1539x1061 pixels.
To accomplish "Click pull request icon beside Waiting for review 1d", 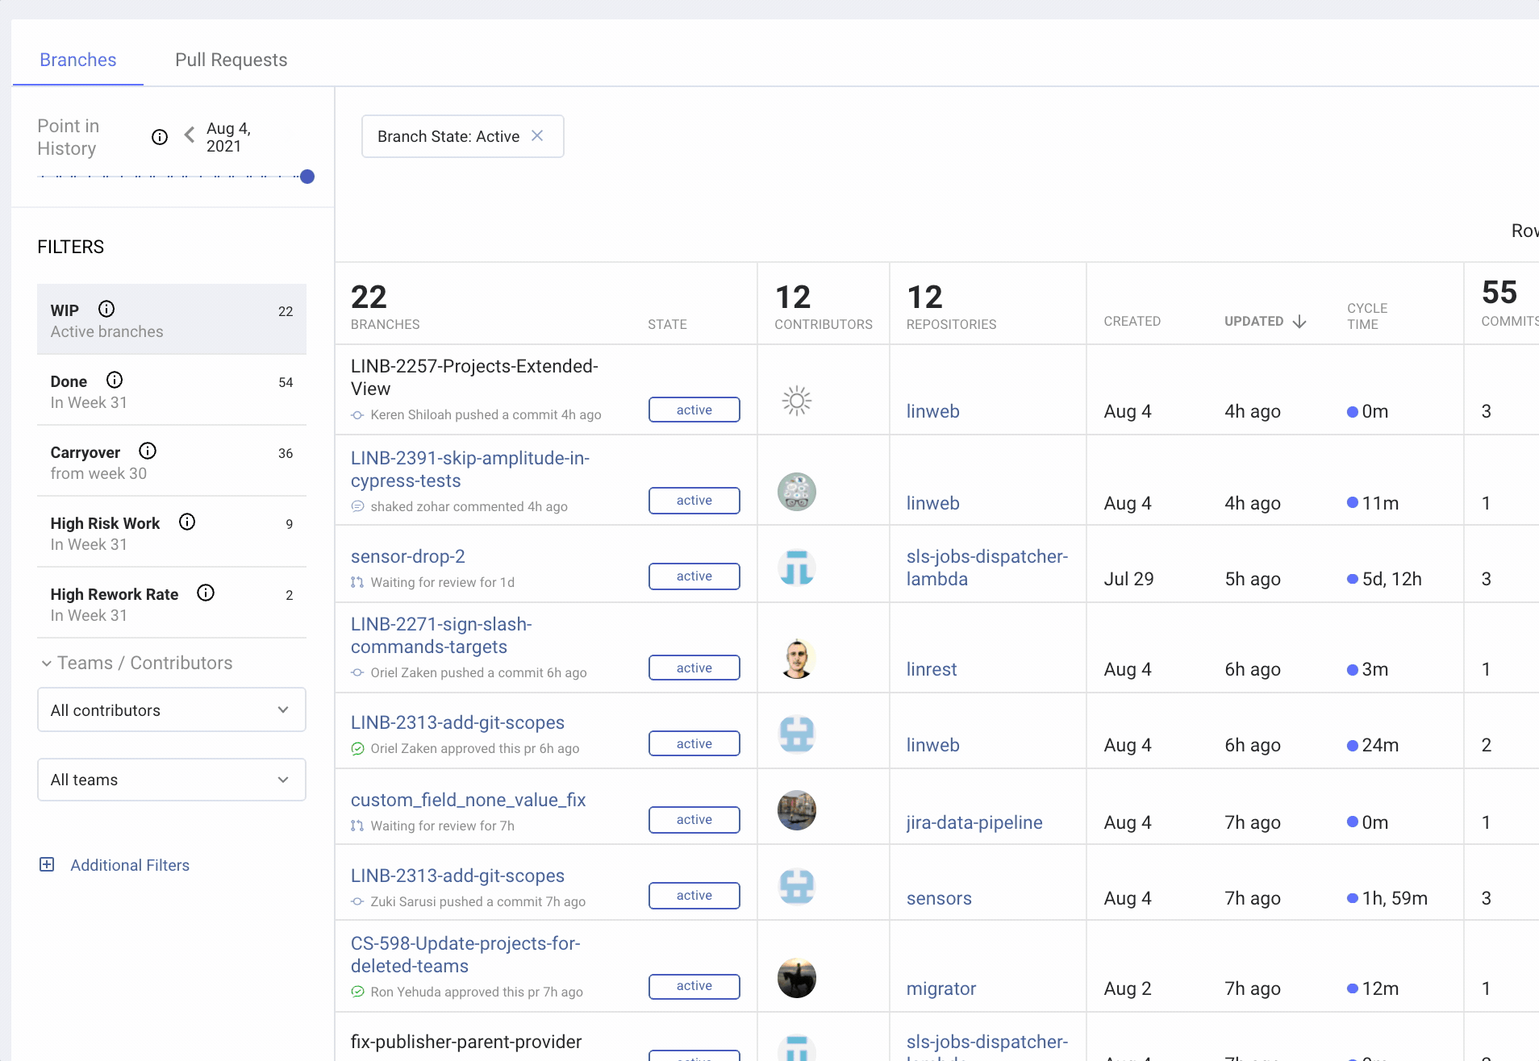I will (x=357, y=582).
